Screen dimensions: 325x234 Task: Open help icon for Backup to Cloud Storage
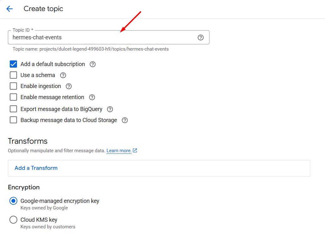pos(125,120)
